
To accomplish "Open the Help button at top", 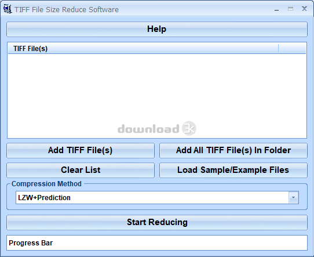I will tap(157, 29).
